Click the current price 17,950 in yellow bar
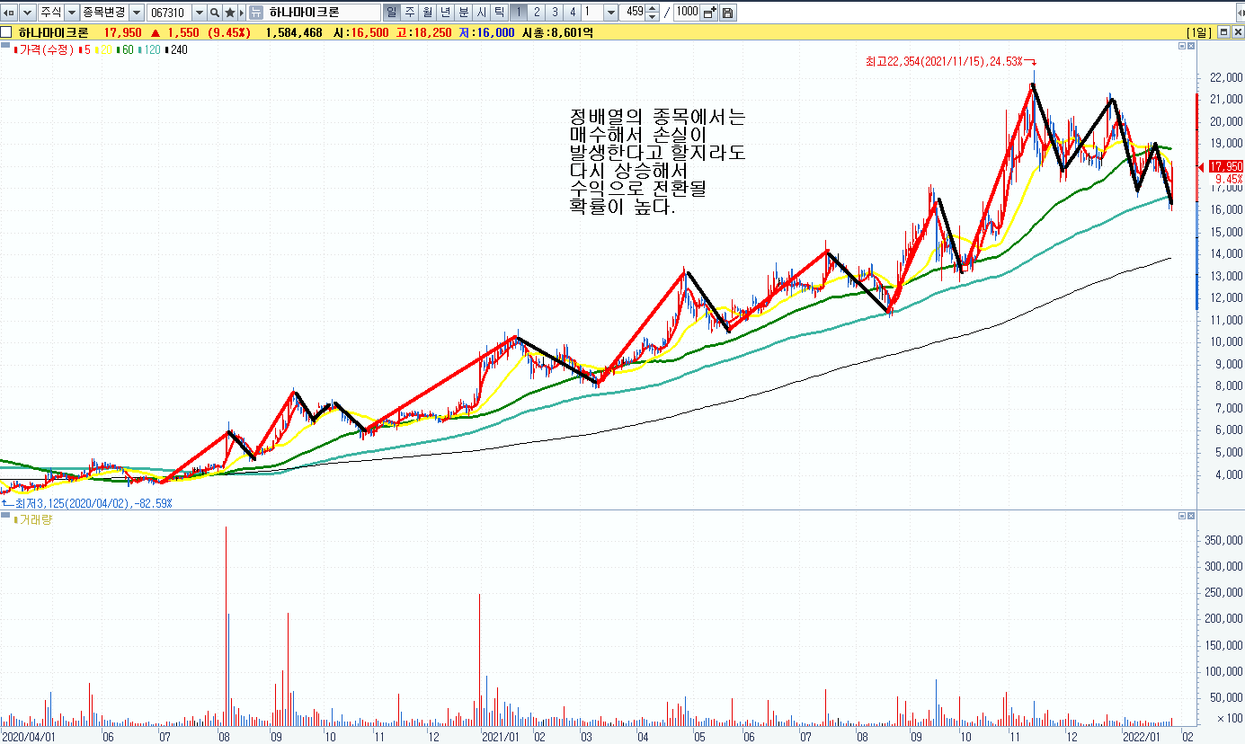The image size is (1245, 744). click(123, 32)
